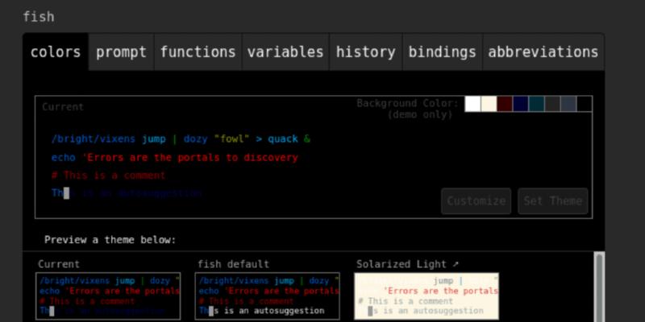Pick the dark teal background swatch
Screen dimensions: 645x322
tap(536, 104)
